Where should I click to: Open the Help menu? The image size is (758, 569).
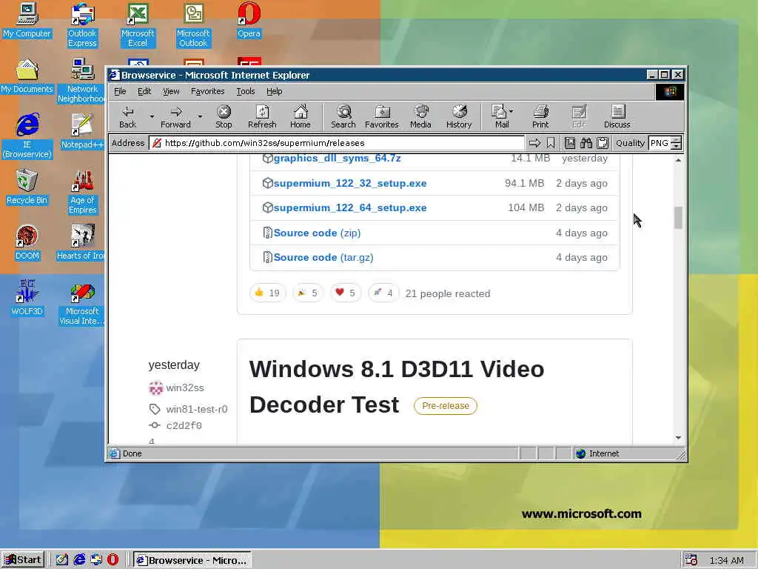(274, 91)
